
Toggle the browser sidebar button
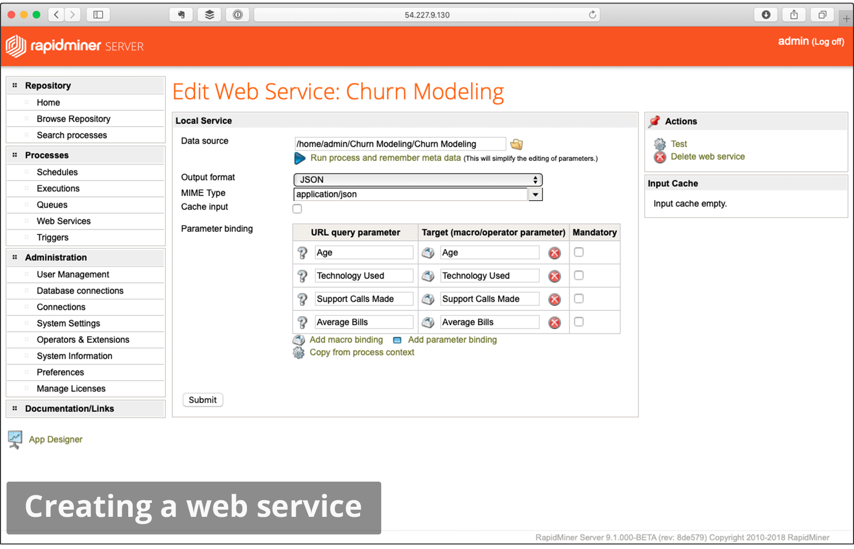98,15
